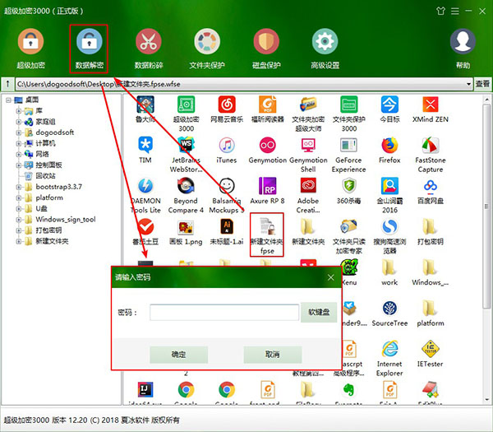
Task: Open the 文件夹保护 tool
Action: [207, 42]
